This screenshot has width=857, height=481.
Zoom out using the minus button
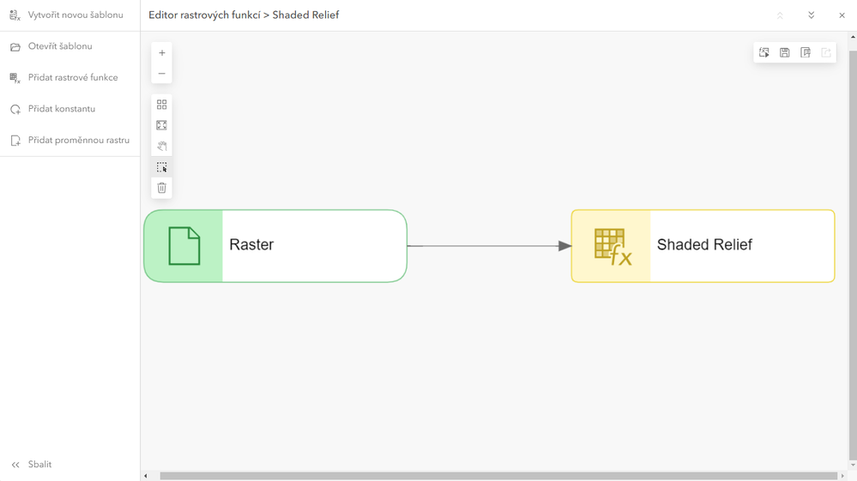161,74
